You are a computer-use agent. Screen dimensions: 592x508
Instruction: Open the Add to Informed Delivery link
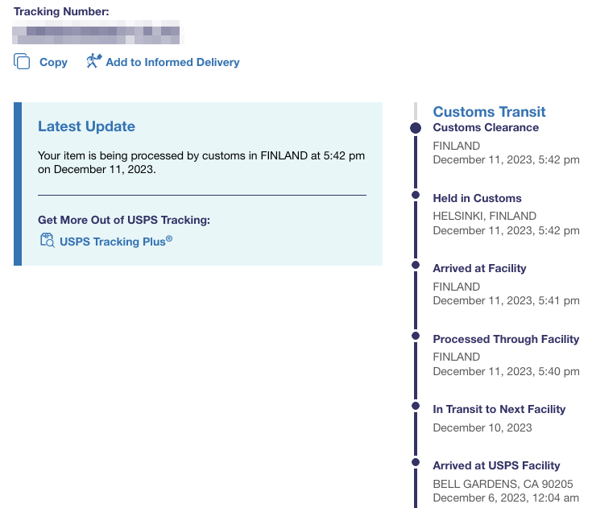point(172,62)
